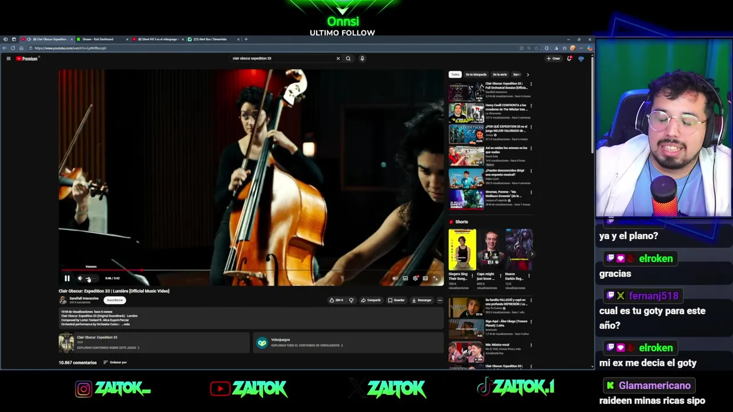Close the Kick Dashboard browser tab
The image size is (733, 412).
click(x=126, y=39)
